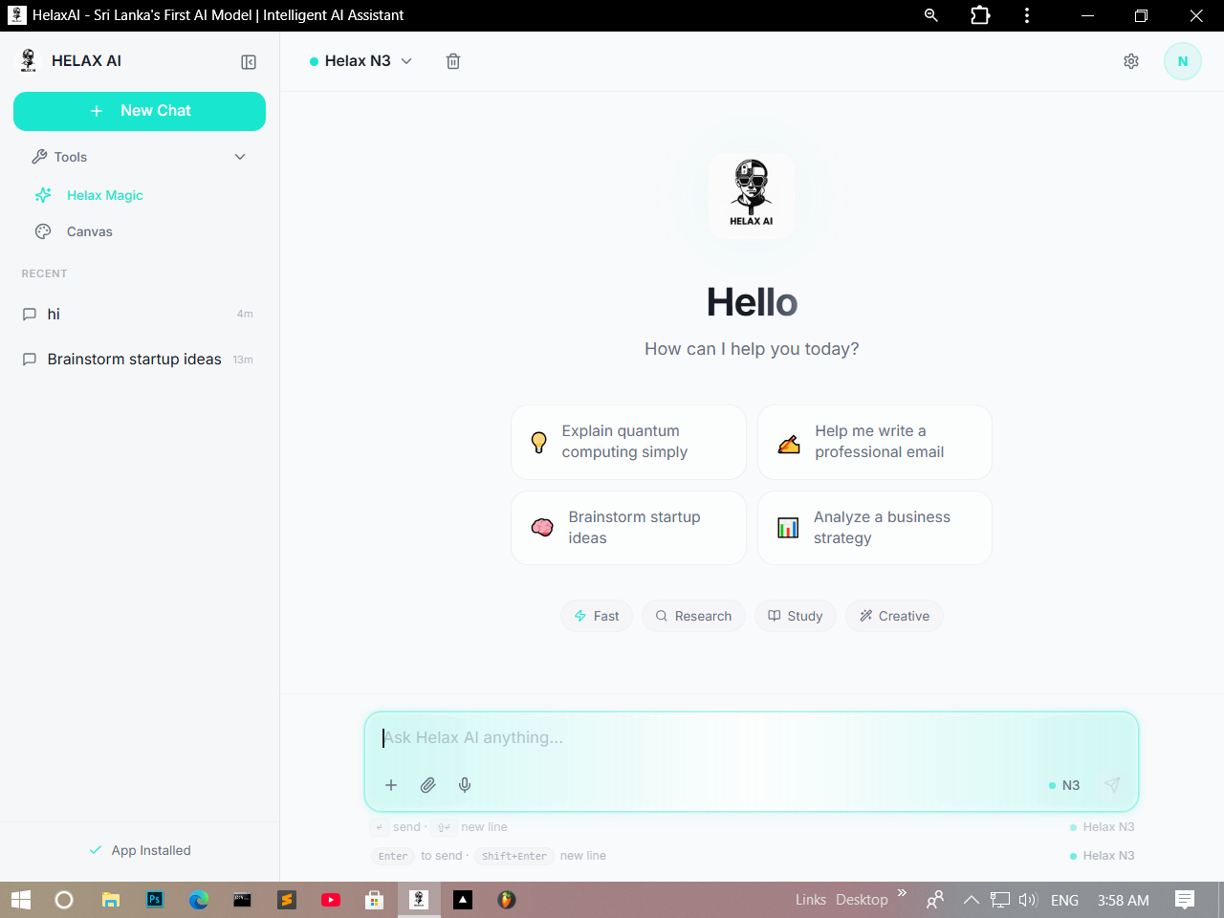Open the notification center icon
Screen dimensions: 1224x918
1185,900
